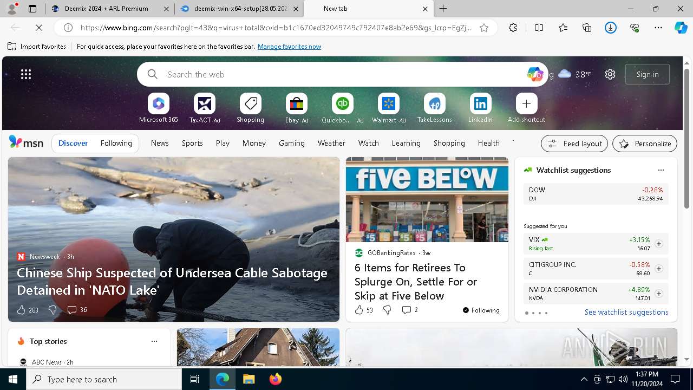The height and width of the screenshot is (390, 693).
Task: Open comments on Chinese Ship article
Action: click(x=77, y=310)
